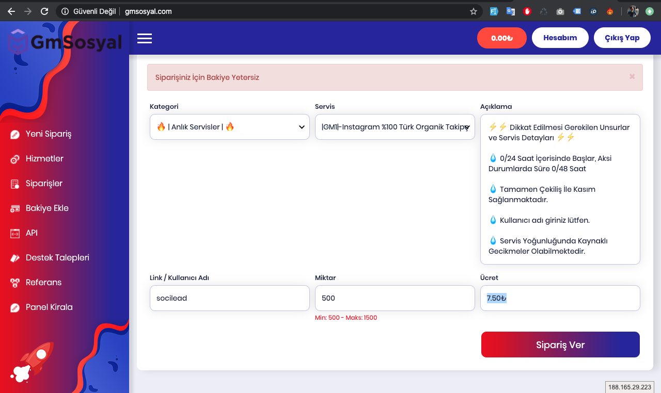Click the GmSosyal logo
The height and width of the screenshot is (393, 661).
coord(65,42)
